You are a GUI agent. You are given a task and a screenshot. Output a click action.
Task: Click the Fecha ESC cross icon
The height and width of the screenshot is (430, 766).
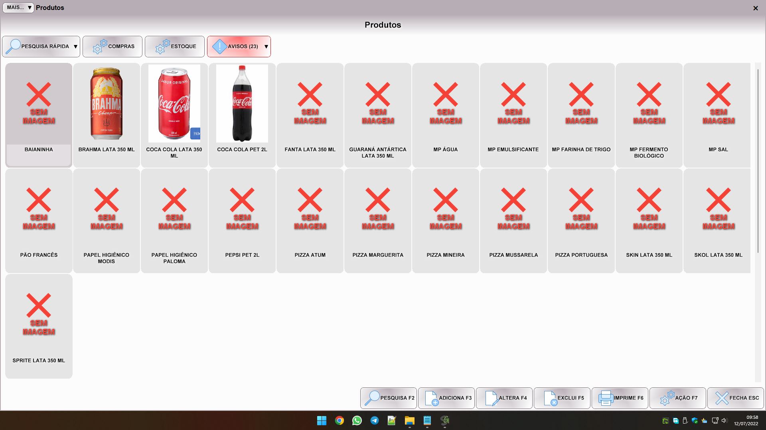722,398
